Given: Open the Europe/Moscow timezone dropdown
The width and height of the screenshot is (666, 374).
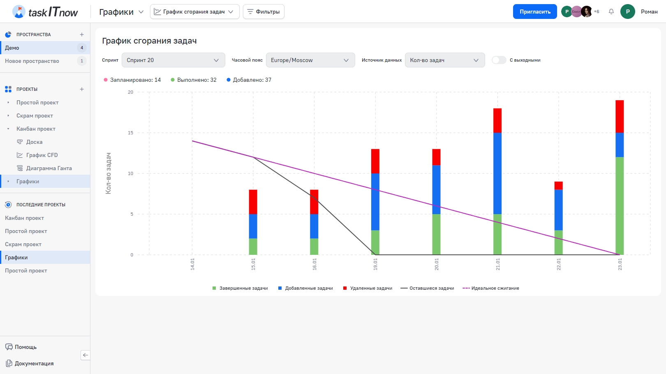Looking at the screenshot, I should (x=310, y=60).
